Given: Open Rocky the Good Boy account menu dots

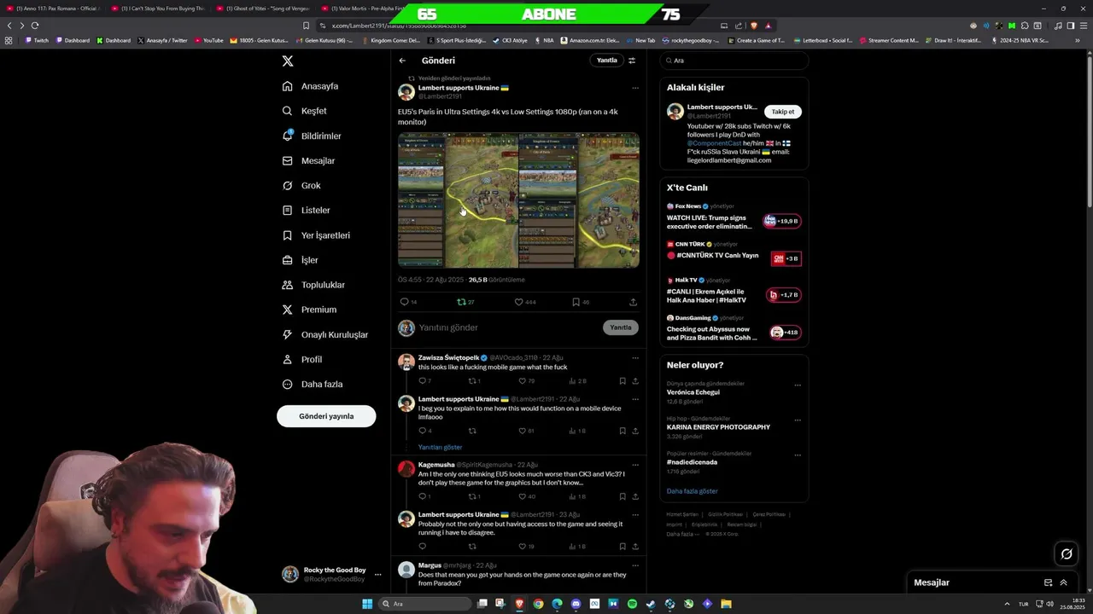Looking at the screenshot, I should tap(377, 575).
